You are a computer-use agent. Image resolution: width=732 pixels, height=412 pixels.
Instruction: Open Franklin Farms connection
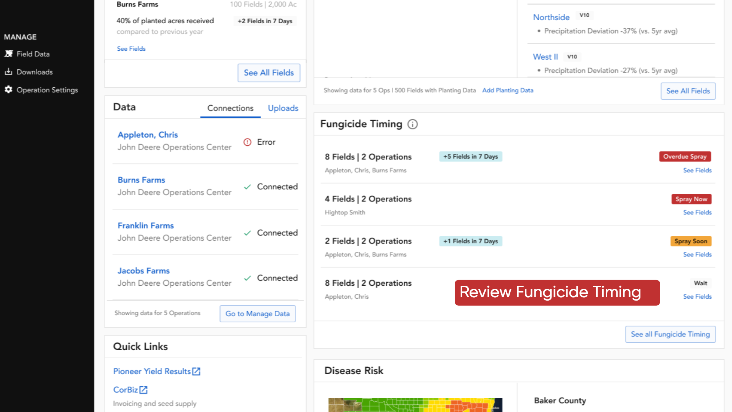(146, 225)
